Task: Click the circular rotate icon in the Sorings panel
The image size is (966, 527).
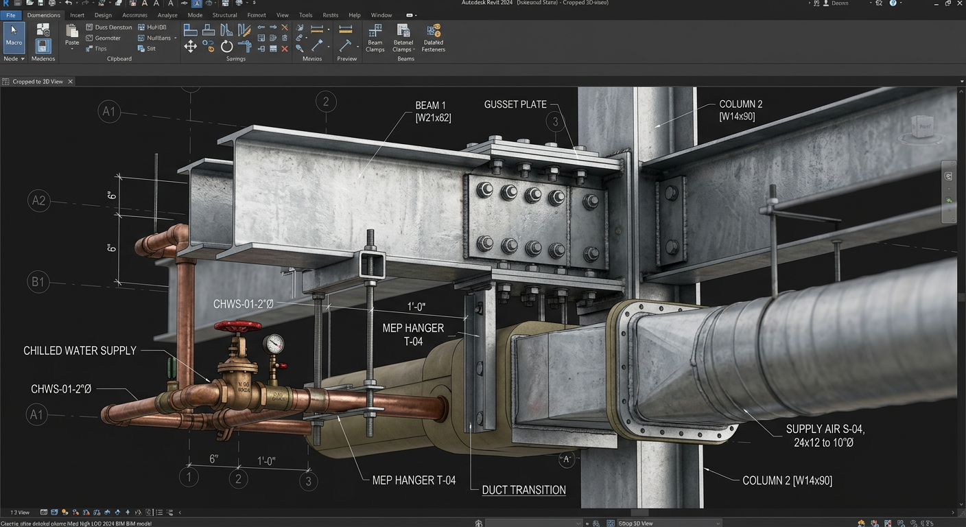Action: click(226, 45)
